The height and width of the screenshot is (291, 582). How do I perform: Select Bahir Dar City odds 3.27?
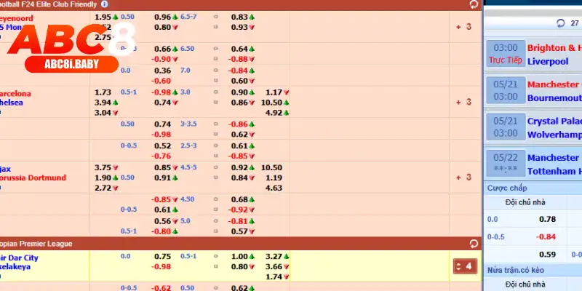point(274,257)
